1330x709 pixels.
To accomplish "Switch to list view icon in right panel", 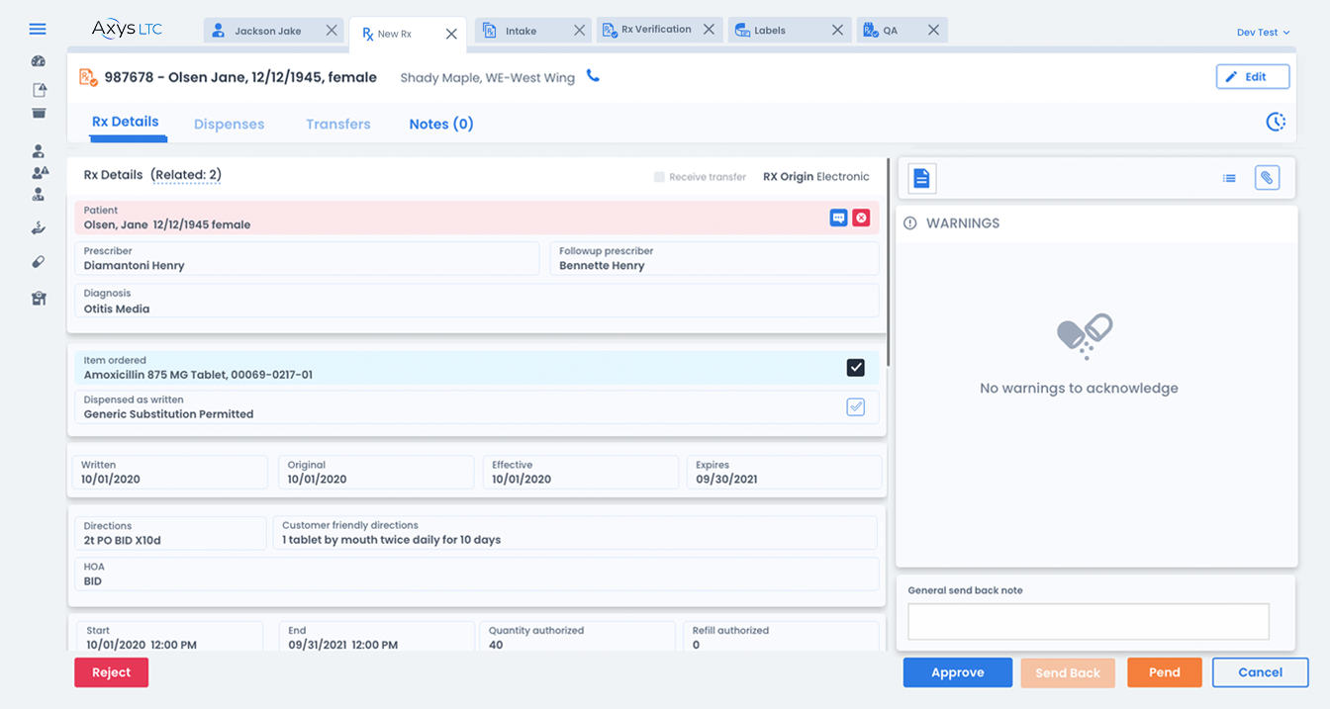I will click(1229, 178).
